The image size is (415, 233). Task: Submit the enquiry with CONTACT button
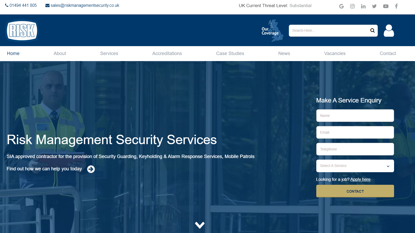(355, 191)
